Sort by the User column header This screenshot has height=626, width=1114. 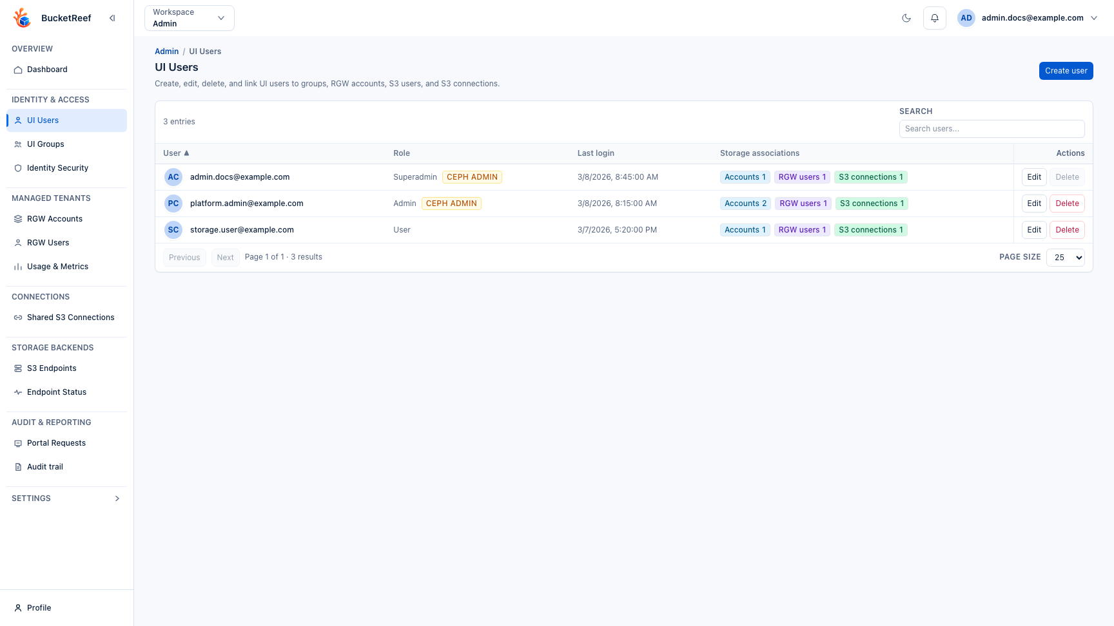[176, 153]
